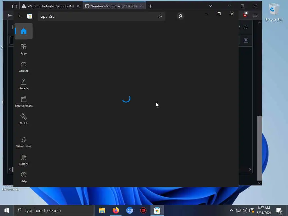Open the Recycle Bin desktop icon
The width and height of the screenshot is (288, 216).
[274, 12]
